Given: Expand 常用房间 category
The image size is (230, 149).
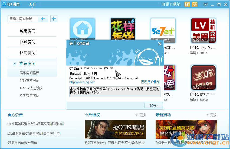Looking at the screenshot, I should click(x=27, y=31).
